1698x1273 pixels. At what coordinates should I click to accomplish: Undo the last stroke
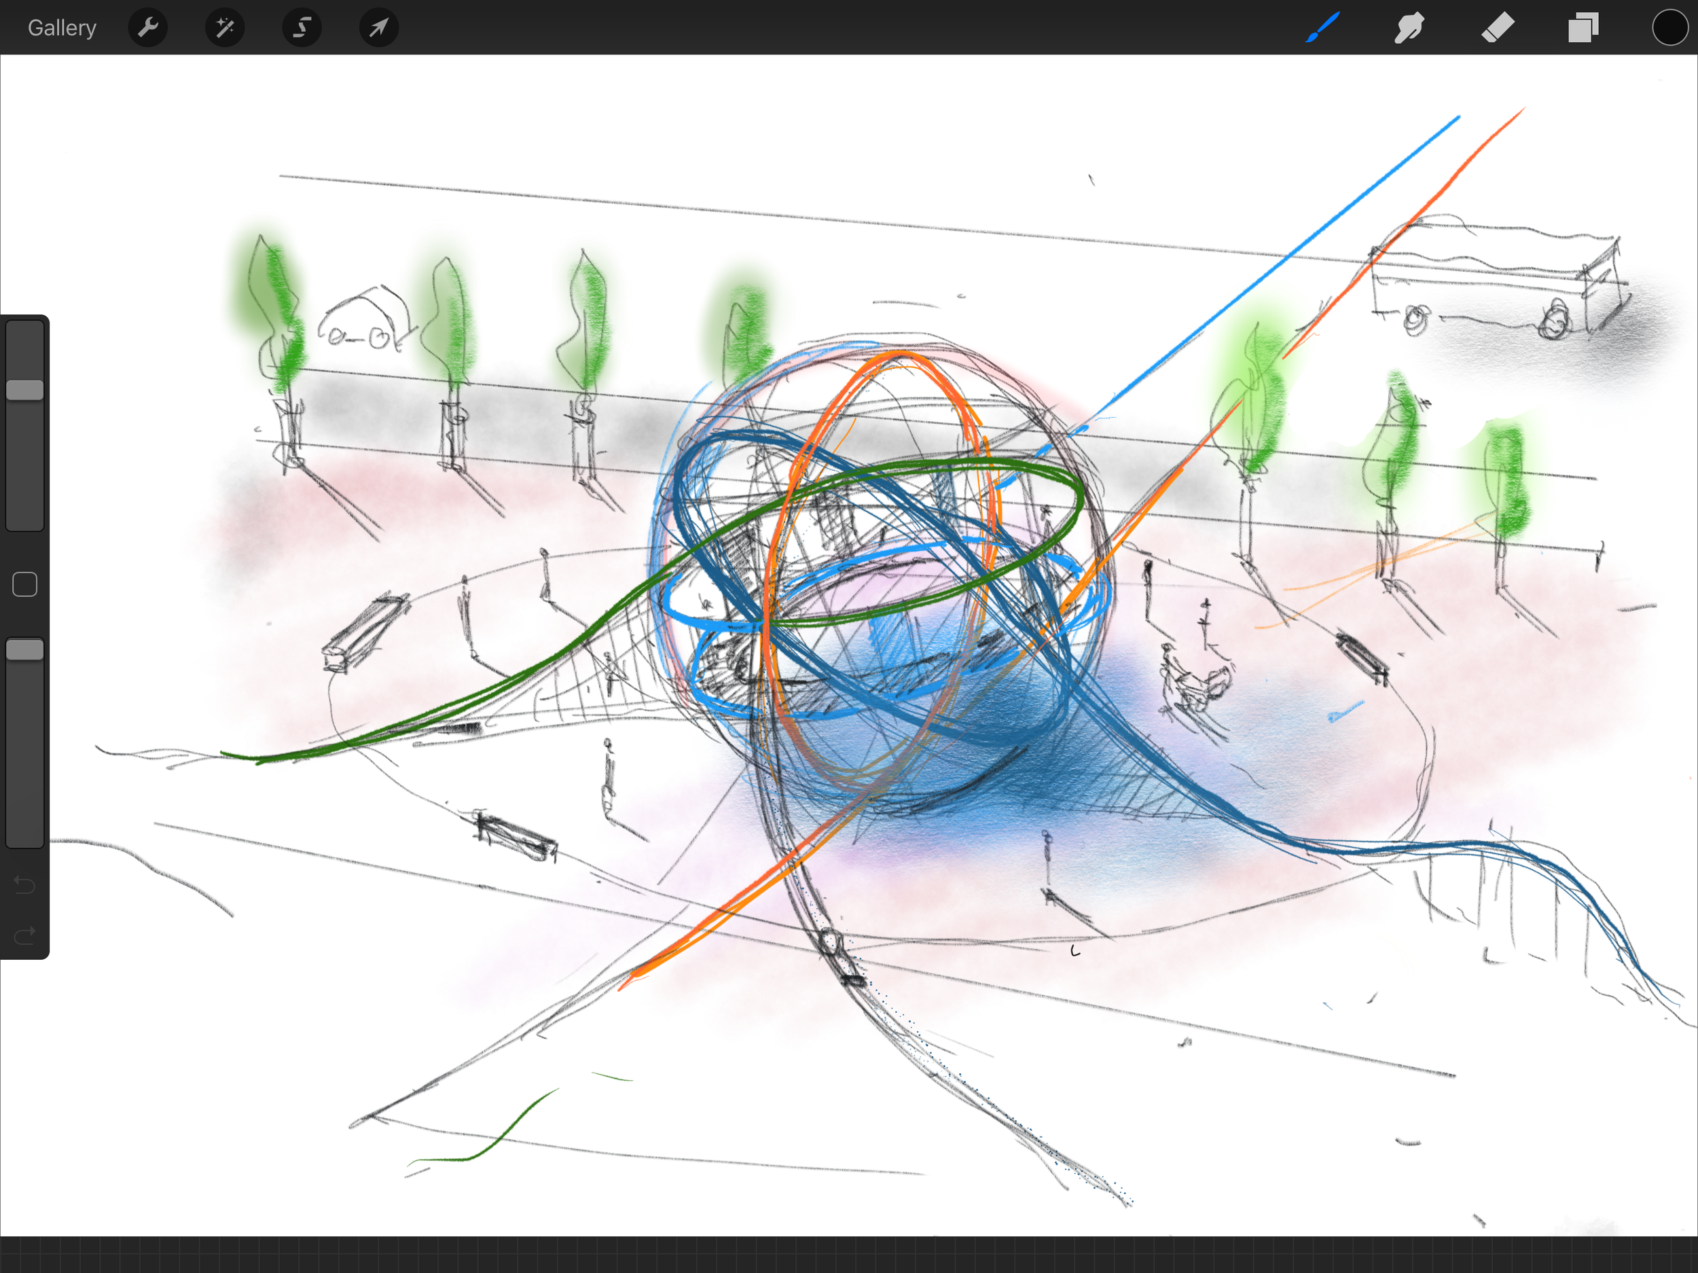coord(24,885)
